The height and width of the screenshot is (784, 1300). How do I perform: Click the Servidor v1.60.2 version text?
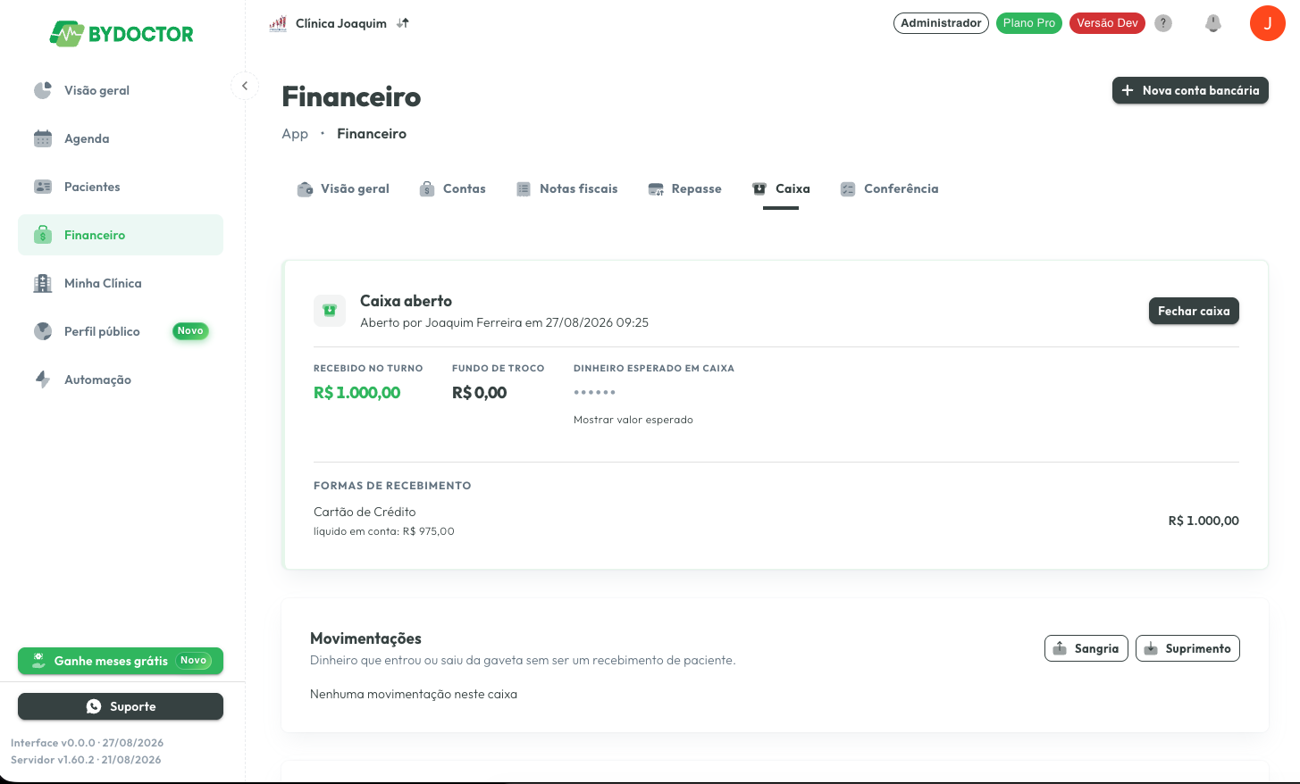pos(86,760)
